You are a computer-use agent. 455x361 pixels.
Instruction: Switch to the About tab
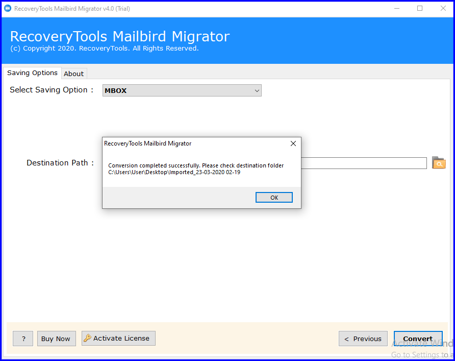tap(73, 74)
